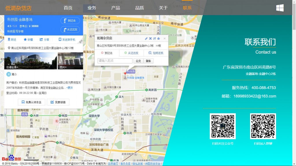Open the 街道全景 street view thumbnail
296x166 pixels.
click(x=31, y=61)
